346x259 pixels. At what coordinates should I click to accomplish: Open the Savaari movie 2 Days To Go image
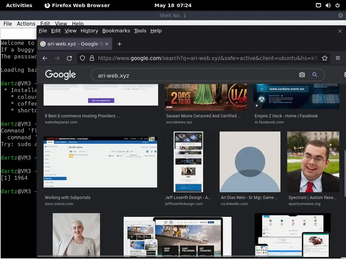coord(206,97)
